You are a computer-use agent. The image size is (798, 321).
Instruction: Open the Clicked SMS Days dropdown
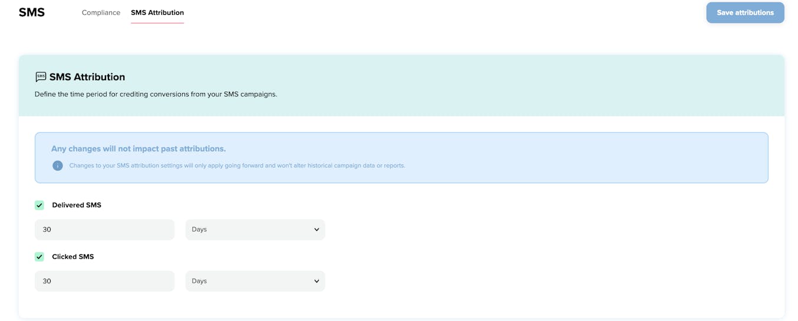[255, 281]
